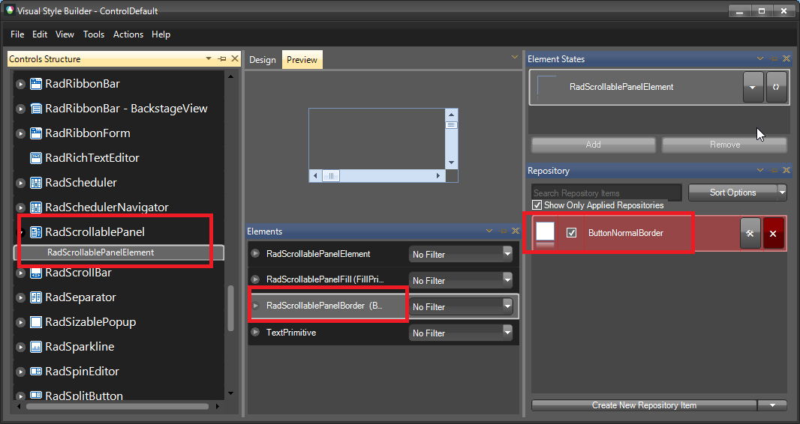The height and width of the screenshot is (424, 800).
Task: Close the Repository panel
Action: (786, 171)
